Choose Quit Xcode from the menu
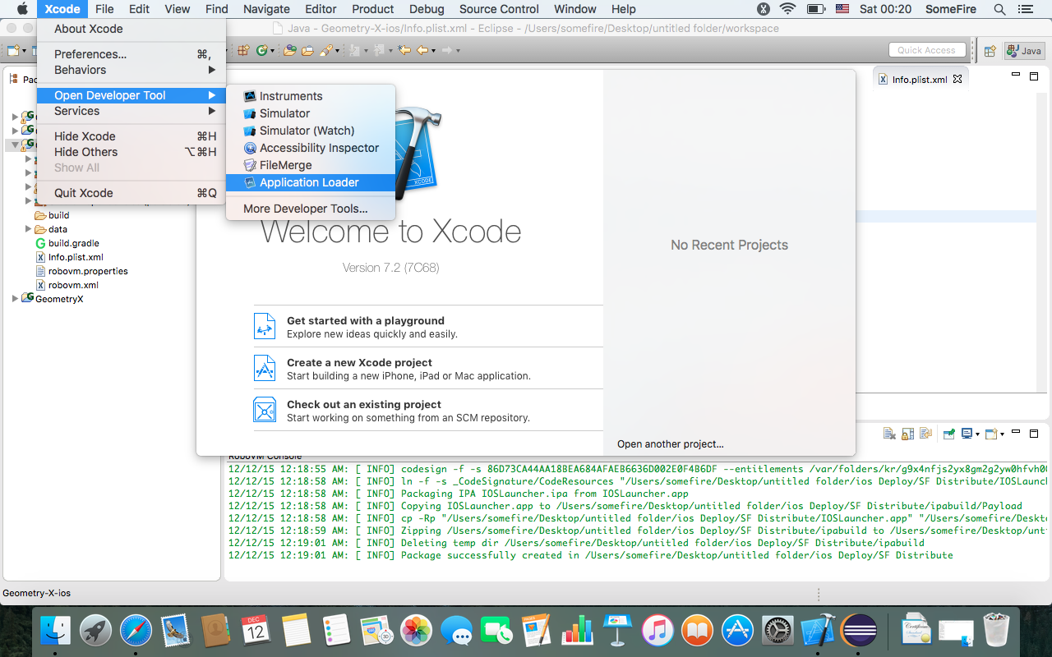 point(131,193)
